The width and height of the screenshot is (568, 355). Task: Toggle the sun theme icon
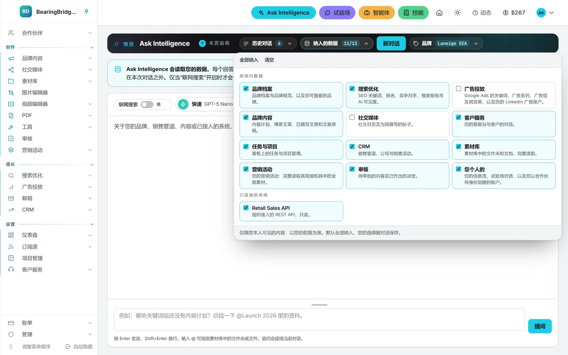point(457,13)
